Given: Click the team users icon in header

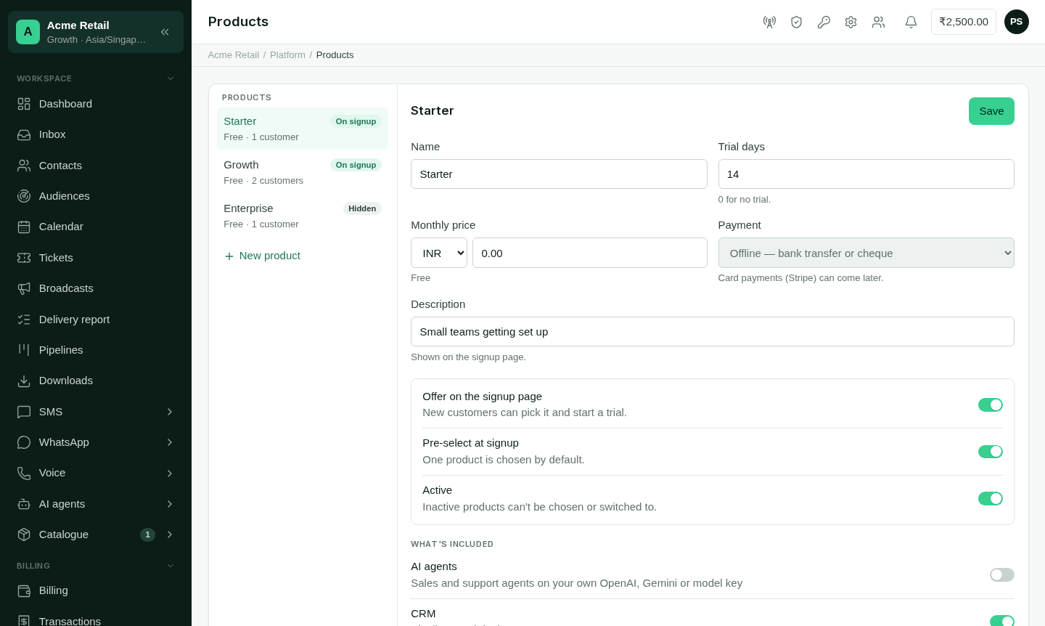Looking at the screenshot, I should (878, 22).
